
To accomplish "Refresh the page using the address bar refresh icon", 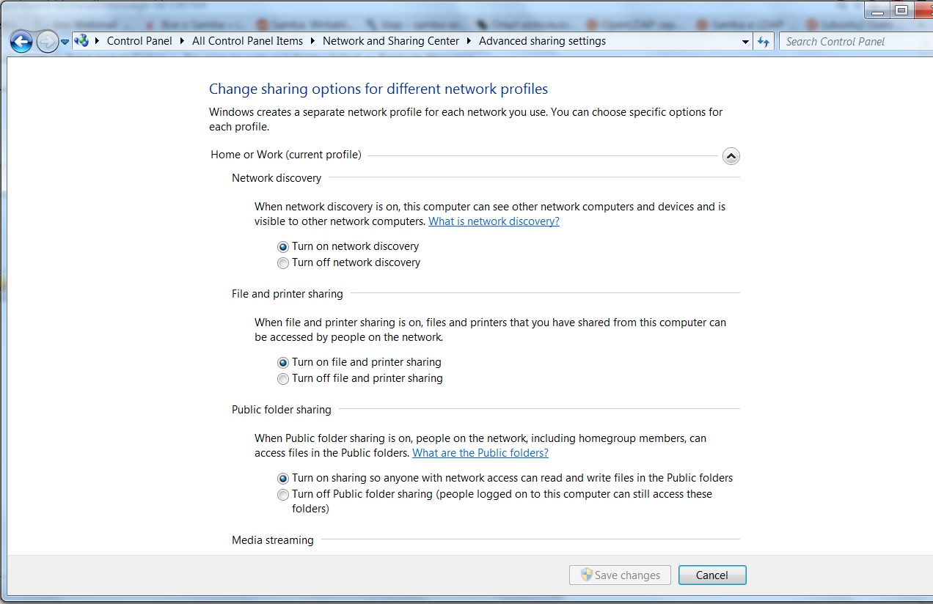I will [764, 42].
